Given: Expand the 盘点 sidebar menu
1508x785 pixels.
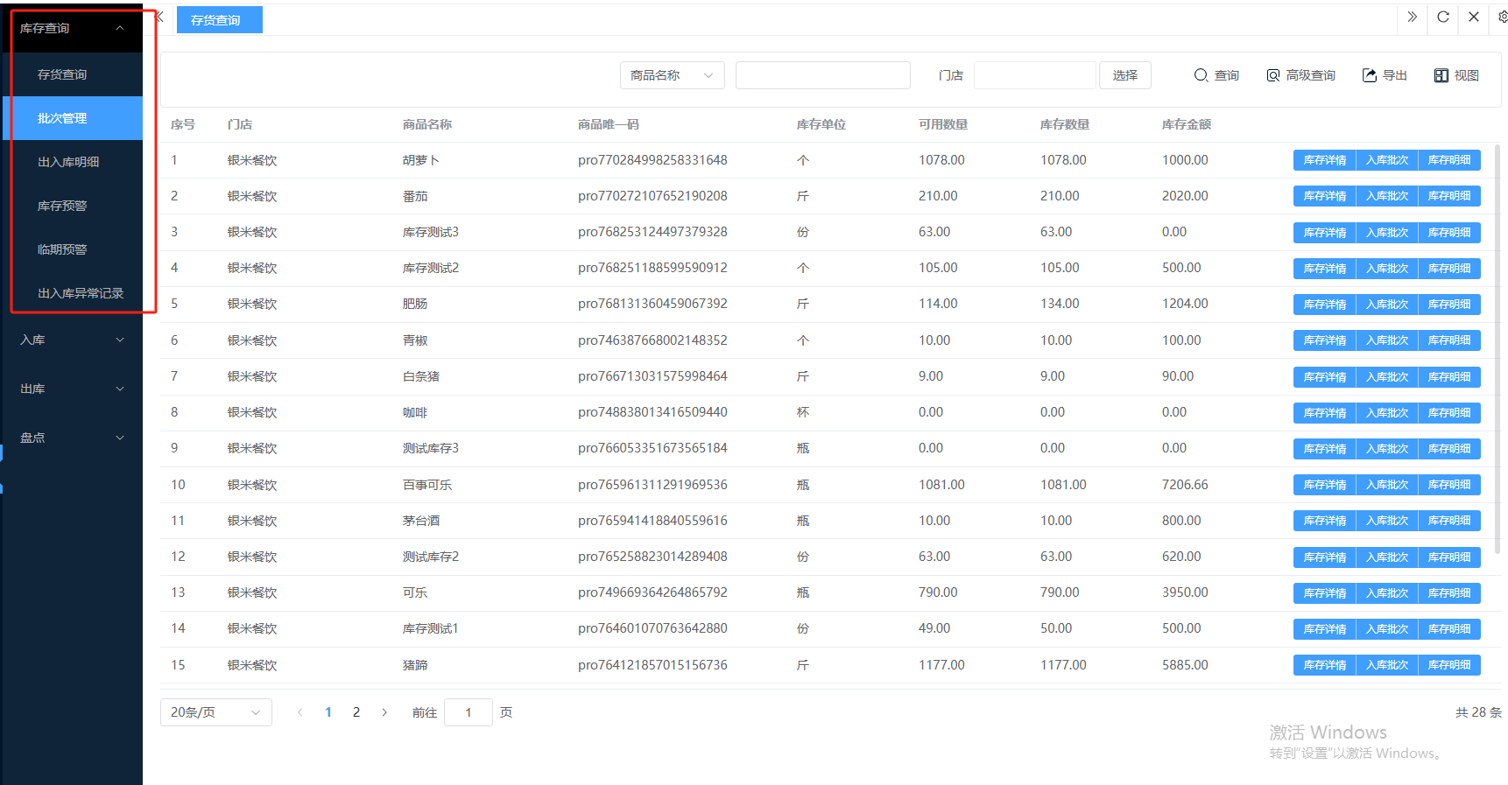Looking at the screenshot, I should tap(72, 438).
